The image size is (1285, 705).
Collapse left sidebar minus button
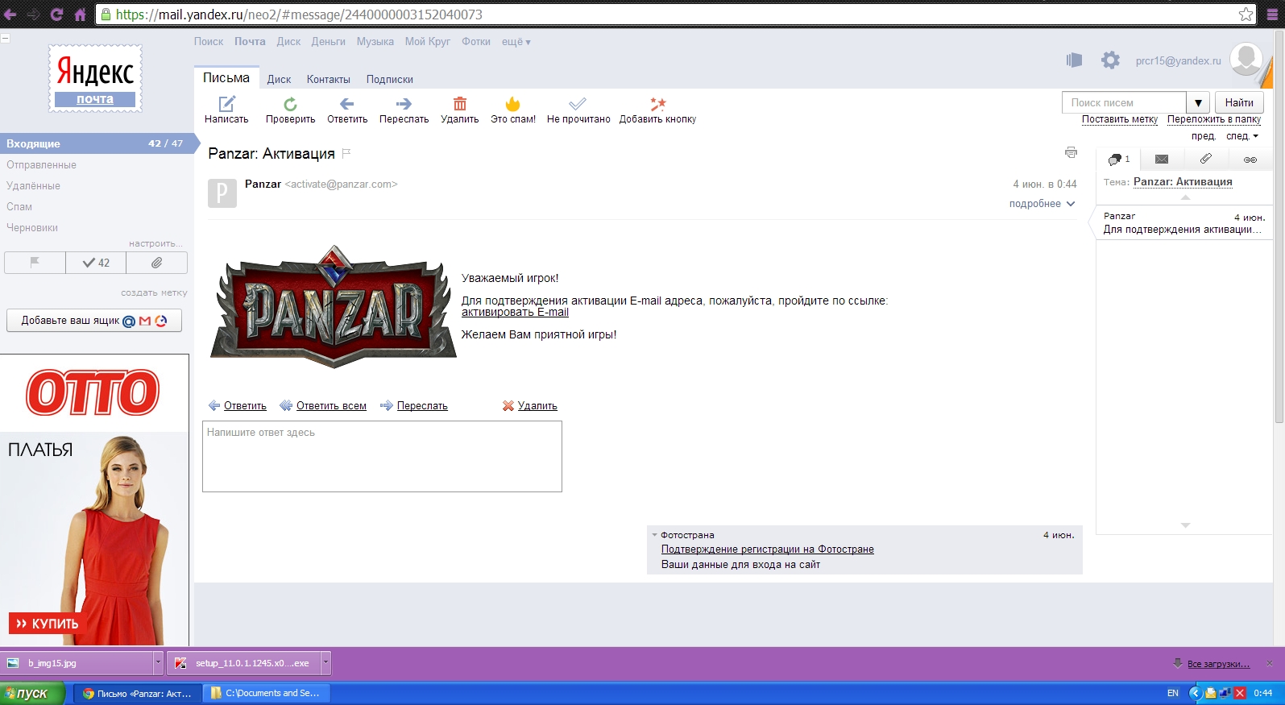5,37
